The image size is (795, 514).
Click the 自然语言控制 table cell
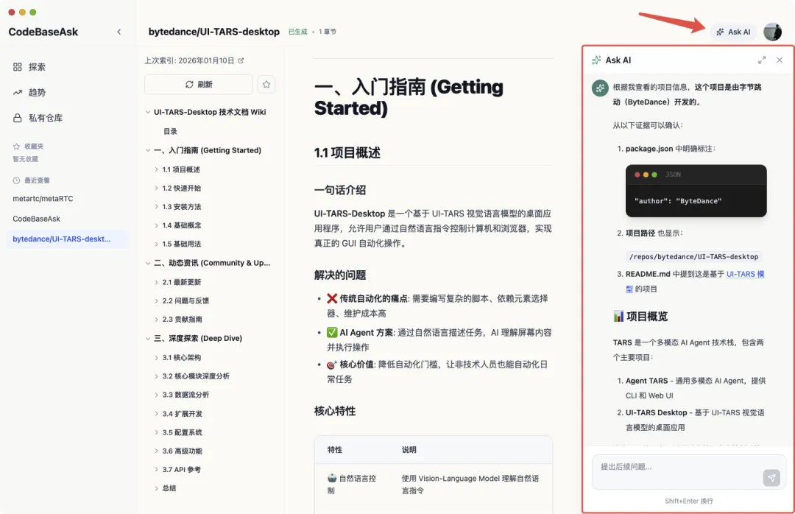coord(352,484)
